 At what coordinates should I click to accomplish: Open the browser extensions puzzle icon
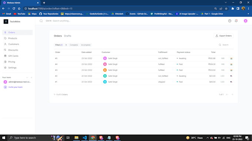click(233, 8)
